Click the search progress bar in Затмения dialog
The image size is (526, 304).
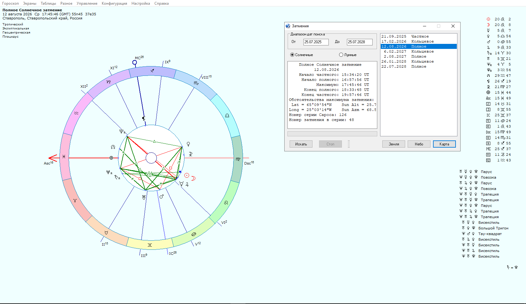pos(332,134)
